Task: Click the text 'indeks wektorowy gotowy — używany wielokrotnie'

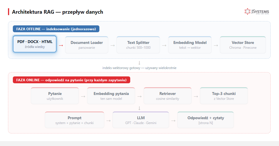Action: [139, 68]
